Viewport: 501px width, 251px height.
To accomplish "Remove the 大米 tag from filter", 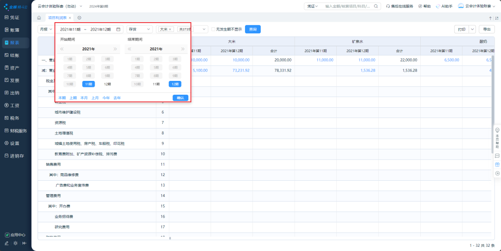I will (170, 29).
